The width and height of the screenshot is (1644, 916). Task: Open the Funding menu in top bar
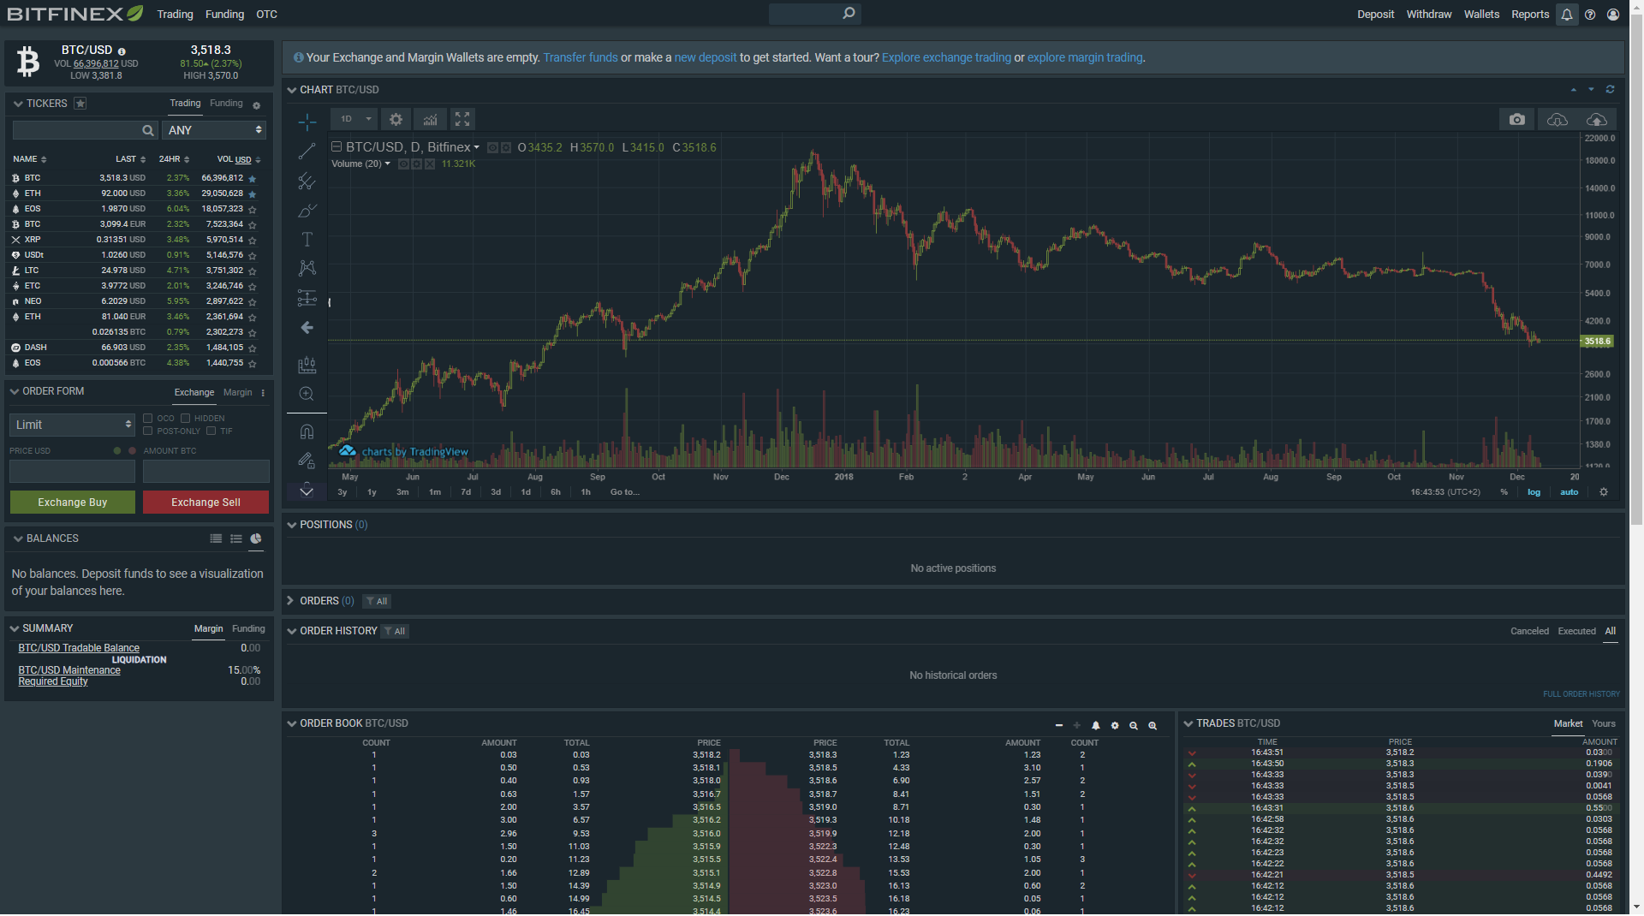click(225, 15)
